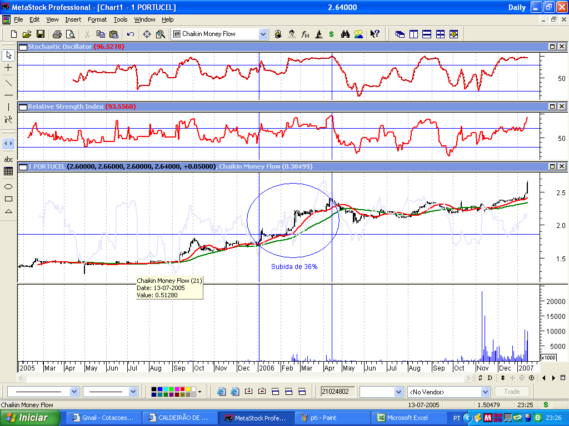Image resolution: width=569 pixels, height=426 pixels.
Task: Pick the crosshair tool in left toolbar
Action: click(8, 67)
